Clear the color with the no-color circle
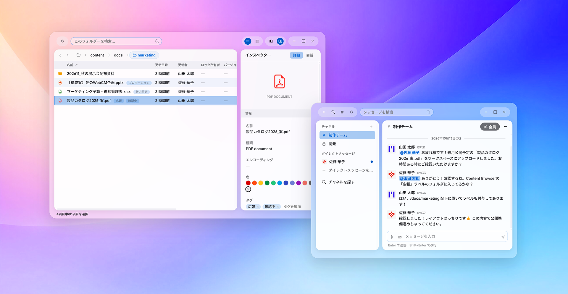Viewport: 568px width, 294px height. [248, 189]
